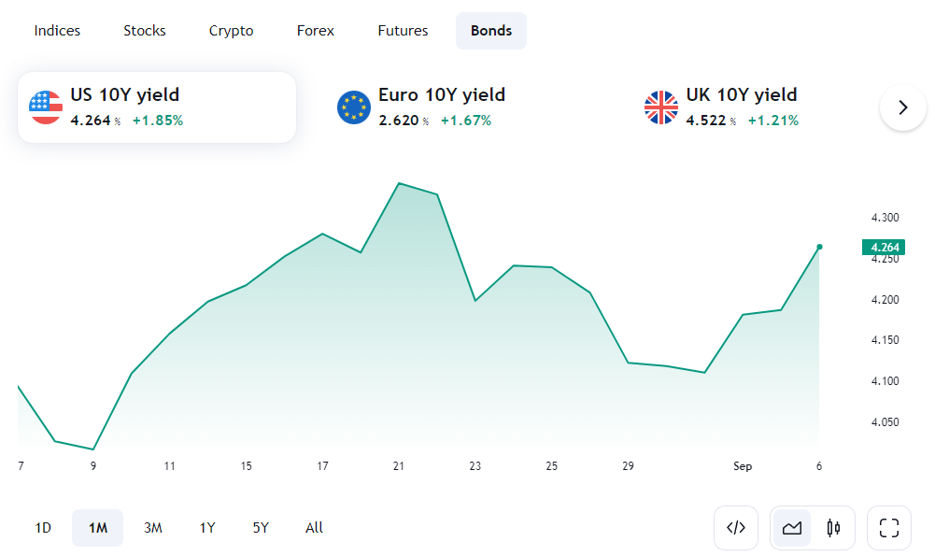The width and height of the screenshot is (935, 556).
Task: Display the All time range
Action: [x=314, y=528]
